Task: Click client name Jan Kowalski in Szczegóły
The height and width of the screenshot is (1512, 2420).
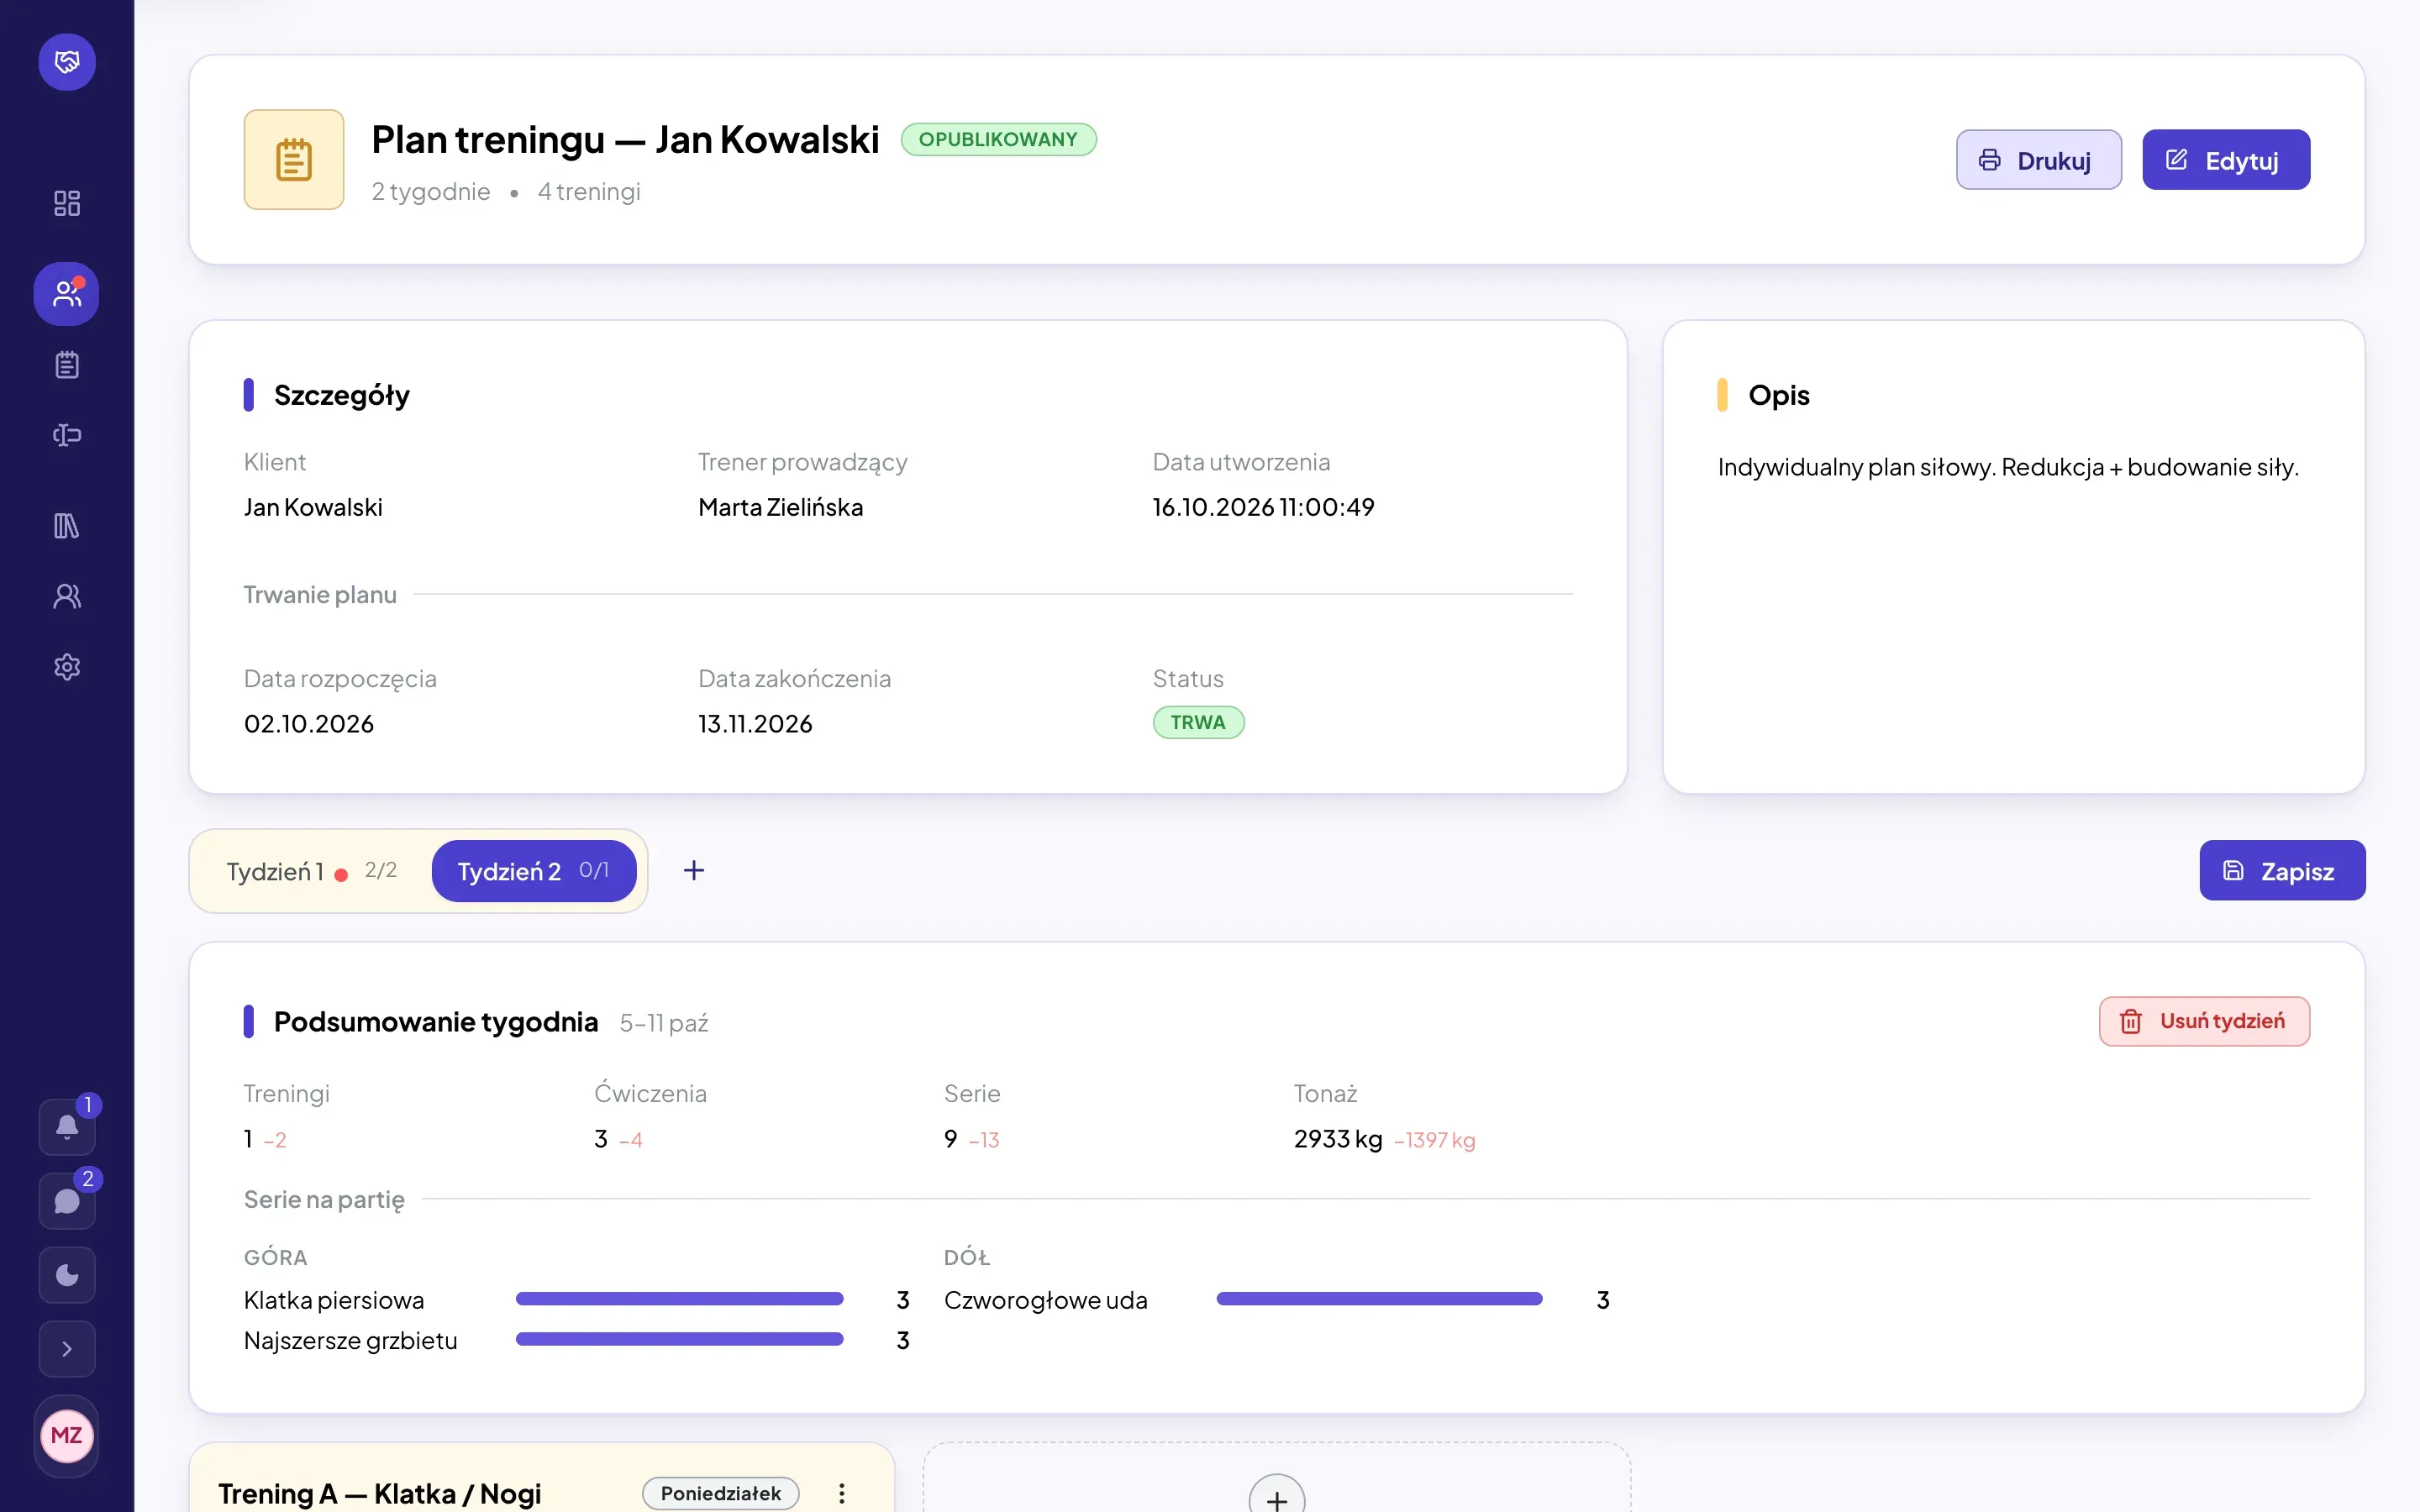Action: coord(313,507)
